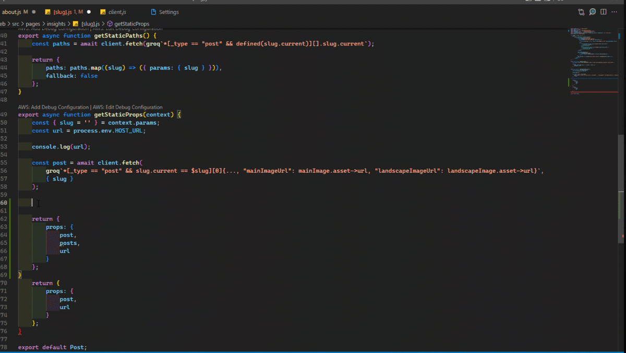Switch to the Settings tab

168,11
